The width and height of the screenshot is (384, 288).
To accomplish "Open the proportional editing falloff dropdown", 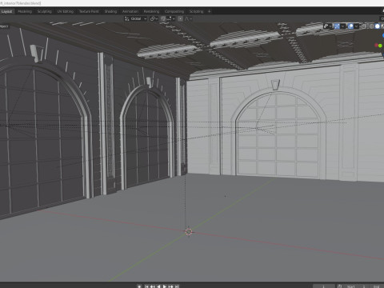I will [188, 19].
